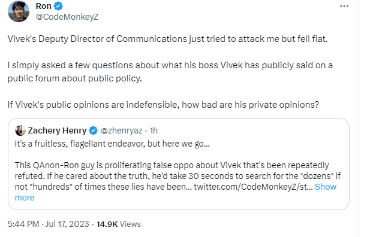Click the verified badge next to Zachery Henry
Image resolution: width=367 pixels, height=237 pixels.
(x=94, y=130)
